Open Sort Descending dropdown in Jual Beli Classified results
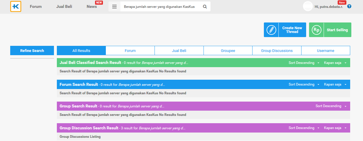Image resolution: width=363 pixels, height=141 pixels. [304, 63]
